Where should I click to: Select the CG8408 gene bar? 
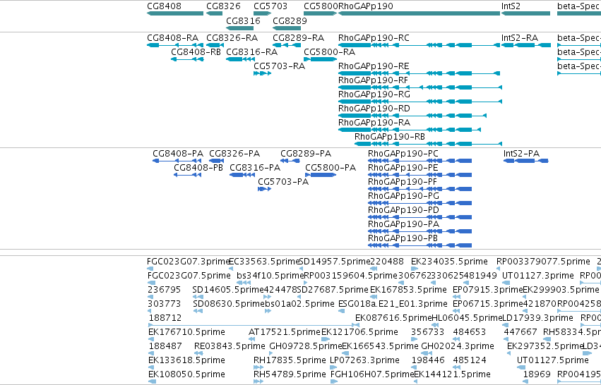[175, 13]
